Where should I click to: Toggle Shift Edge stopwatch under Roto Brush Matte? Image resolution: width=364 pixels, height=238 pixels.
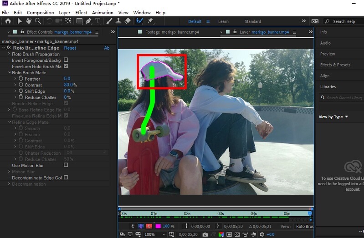[21, 91]
